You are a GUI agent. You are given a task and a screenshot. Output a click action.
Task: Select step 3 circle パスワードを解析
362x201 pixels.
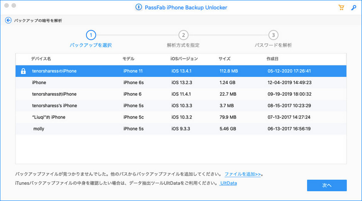(273, 35)
